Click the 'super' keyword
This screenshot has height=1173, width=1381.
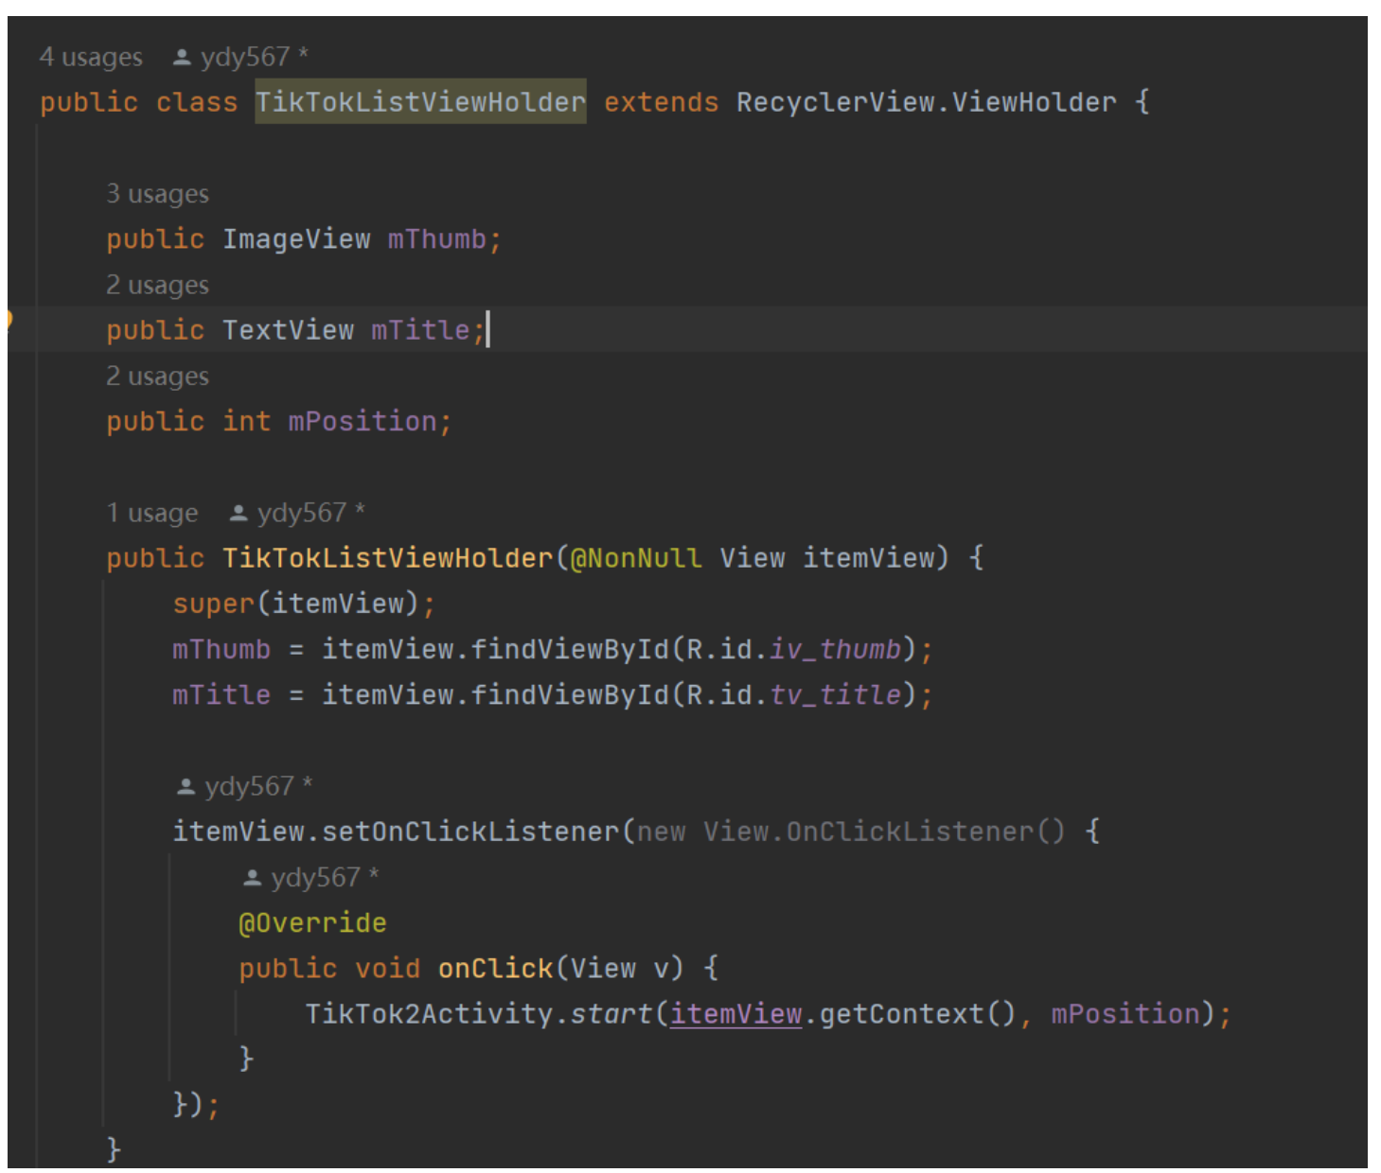click(x=214, y=604)
